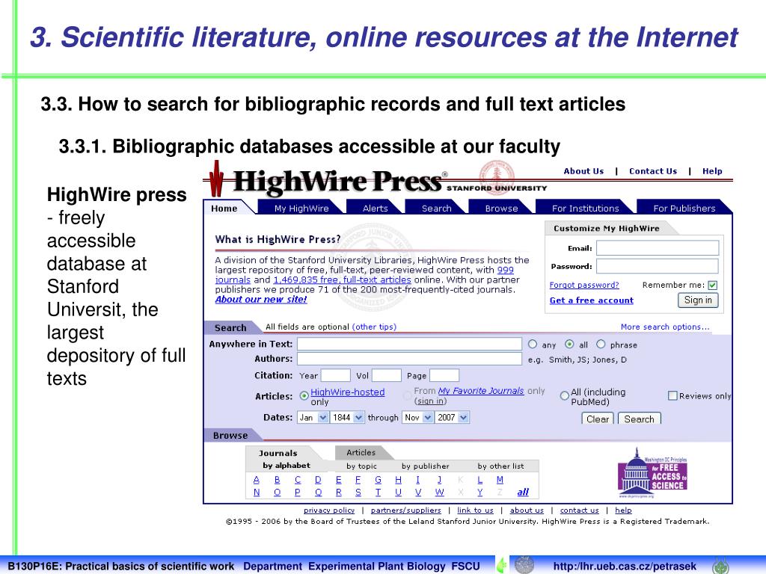This screenshot has height=574, width=766.
Task: Click the My Favorite Journals link
Action: click(481, 390)
